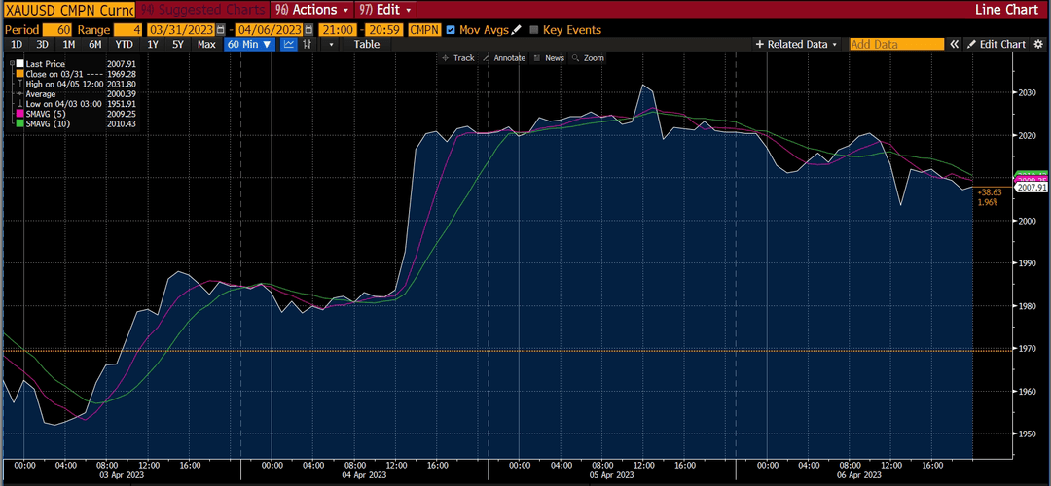
Task: Select the line chart type icon
Action: (x=289, y=44)
